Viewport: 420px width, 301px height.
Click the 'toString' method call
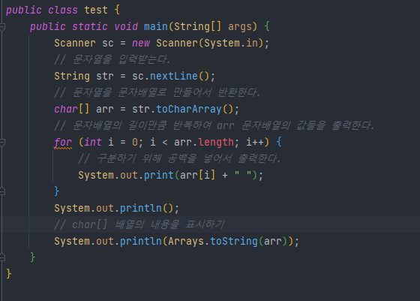click(234, 241)
